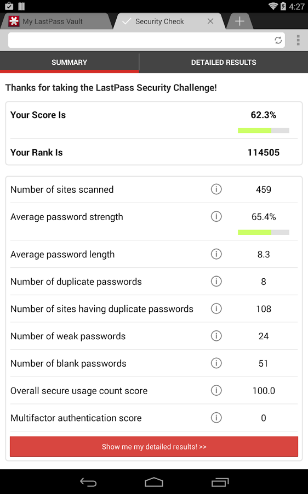308x494 pixels.
Task: Tap info icon for sites having duplicate passwords
Action: pyautogui.click(x=216, y=308)
